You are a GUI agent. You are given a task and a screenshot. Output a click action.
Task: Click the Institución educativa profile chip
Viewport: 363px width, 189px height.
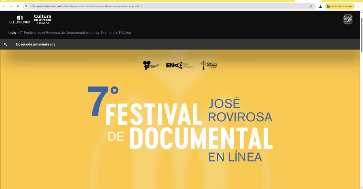point(339,6)
